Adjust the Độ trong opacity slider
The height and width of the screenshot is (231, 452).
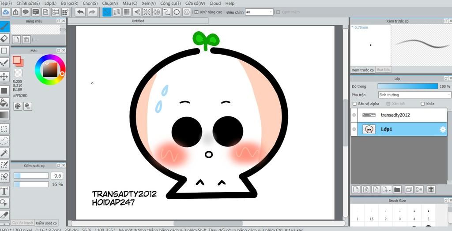click(x=407, y=86)
